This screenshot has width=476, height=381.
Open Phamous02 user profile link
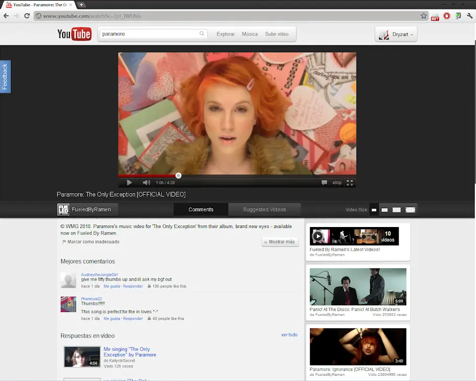(x=91, y=299)
